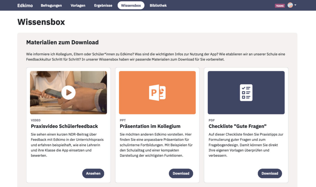316x187 pixels.
Task: Click the TEAMS badge
Action: (280, 6)
